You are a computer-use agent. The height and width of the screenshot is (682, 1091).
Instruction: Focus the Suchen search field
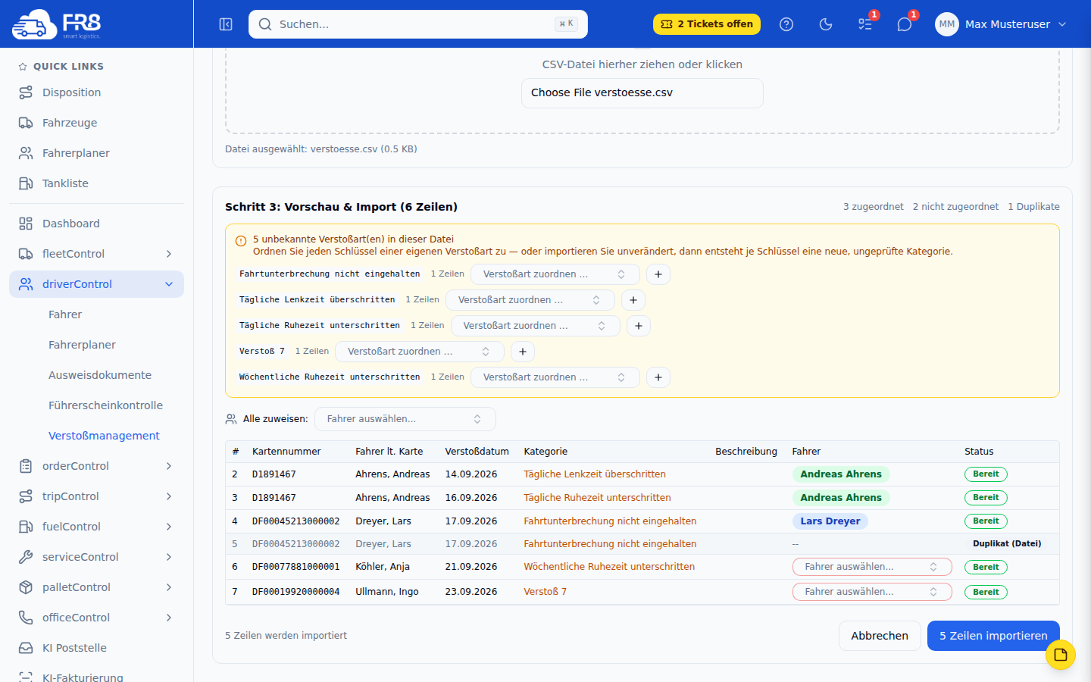point(418,24)
